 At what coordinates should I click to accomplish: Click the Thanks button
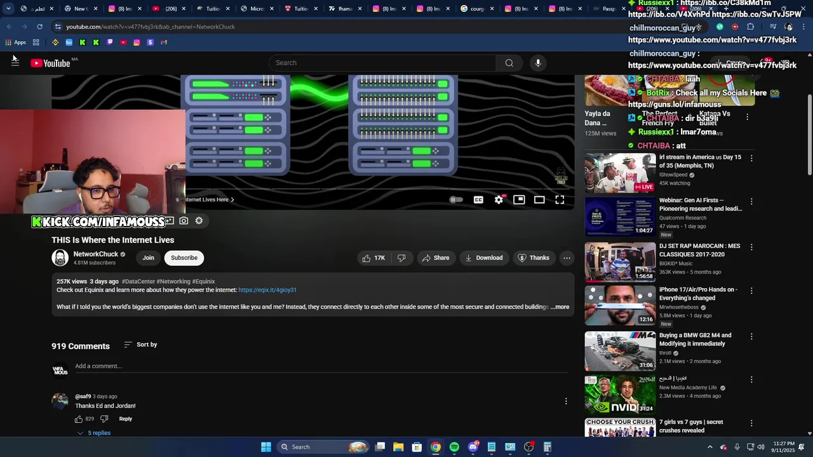(x=534, y=258)
